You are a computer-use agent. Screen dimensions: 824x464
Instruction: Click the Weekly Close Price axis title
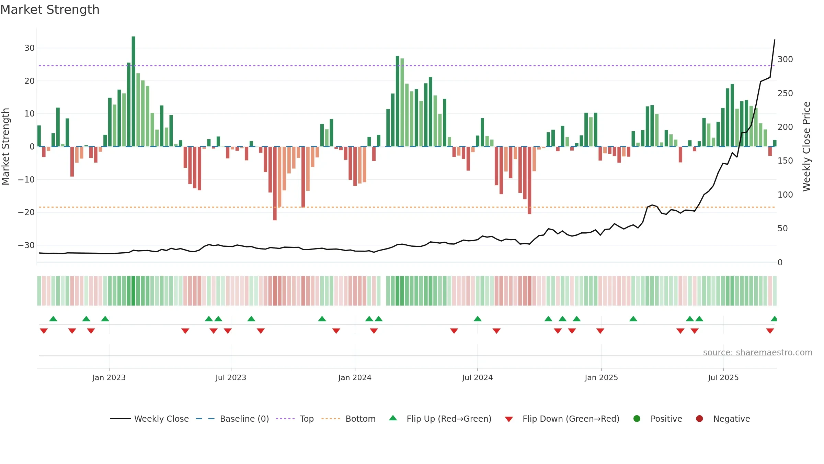(806, 146)
